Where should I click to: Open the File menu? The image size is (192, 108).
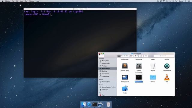tap(13, 1)
